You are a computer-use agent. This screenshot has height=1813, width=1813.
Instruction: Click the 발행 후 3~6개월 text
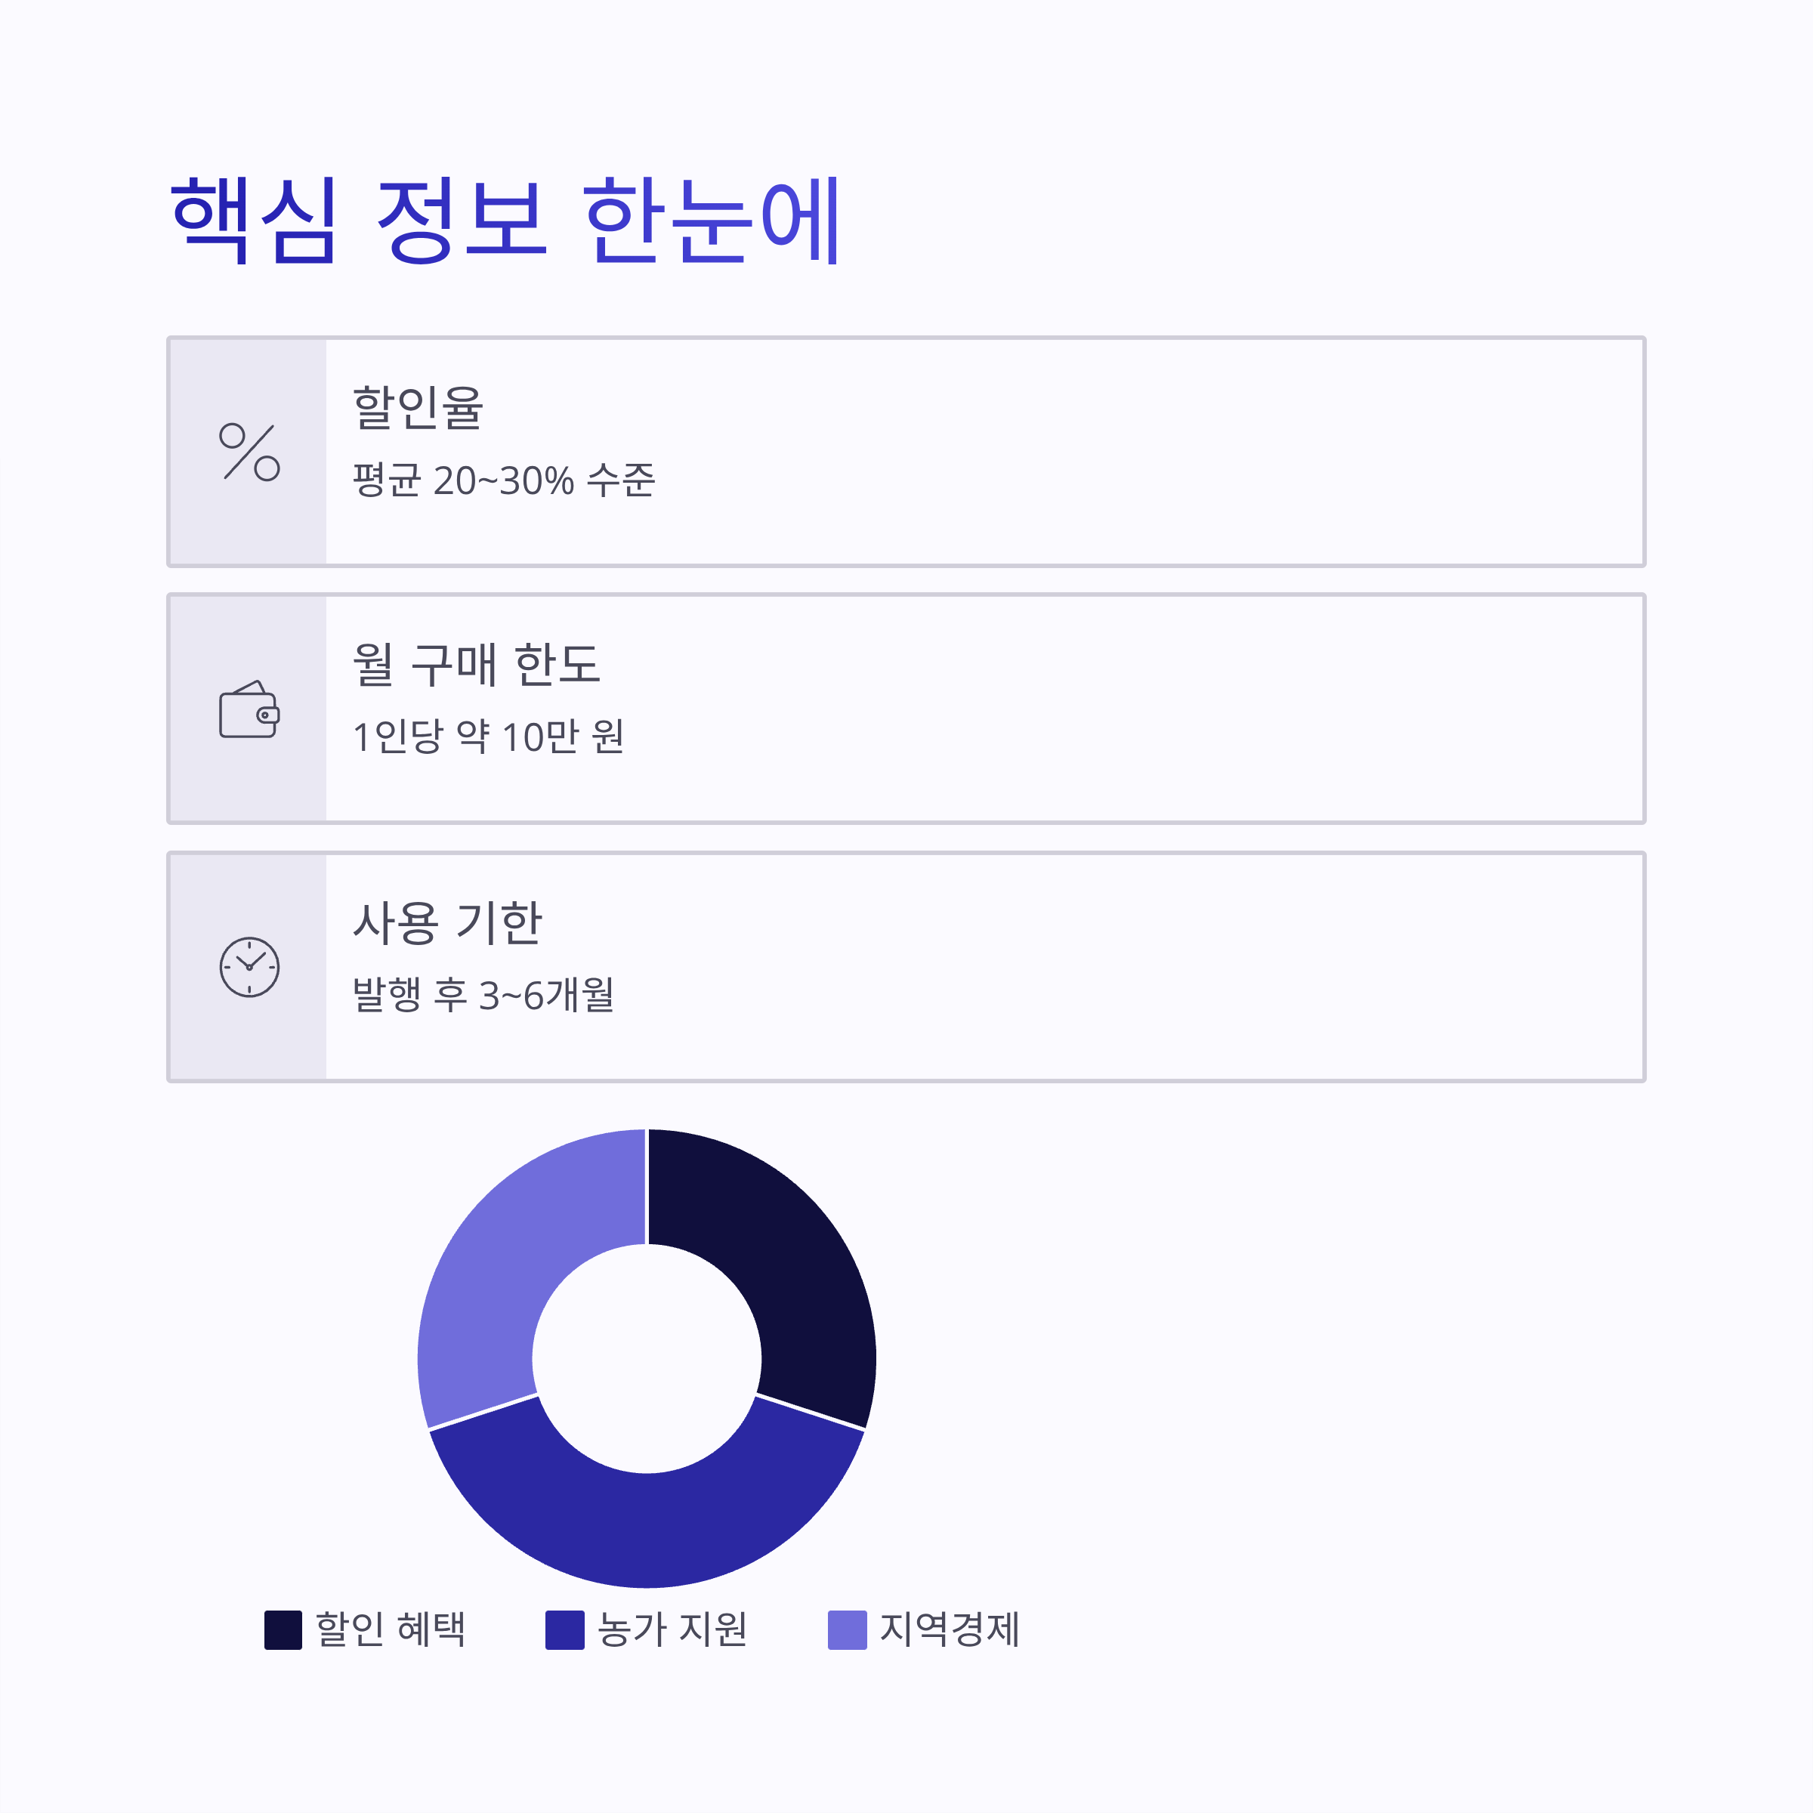pyautogui.click(x=483, y=995)
